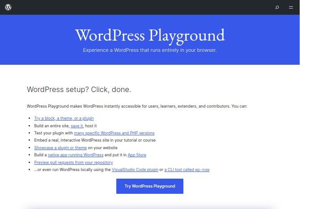Open 'many specific WordPress and PHP versions' link
The image size is (314, 209).
coord(114,133)
